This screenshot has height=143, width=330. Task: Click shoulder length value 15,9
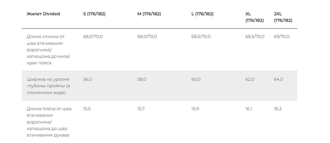tap(195, 109)
